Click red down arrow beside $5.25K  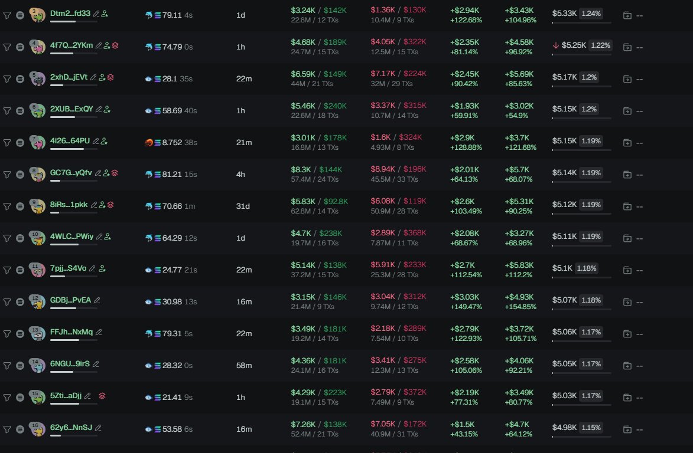(x=556, y=45)
